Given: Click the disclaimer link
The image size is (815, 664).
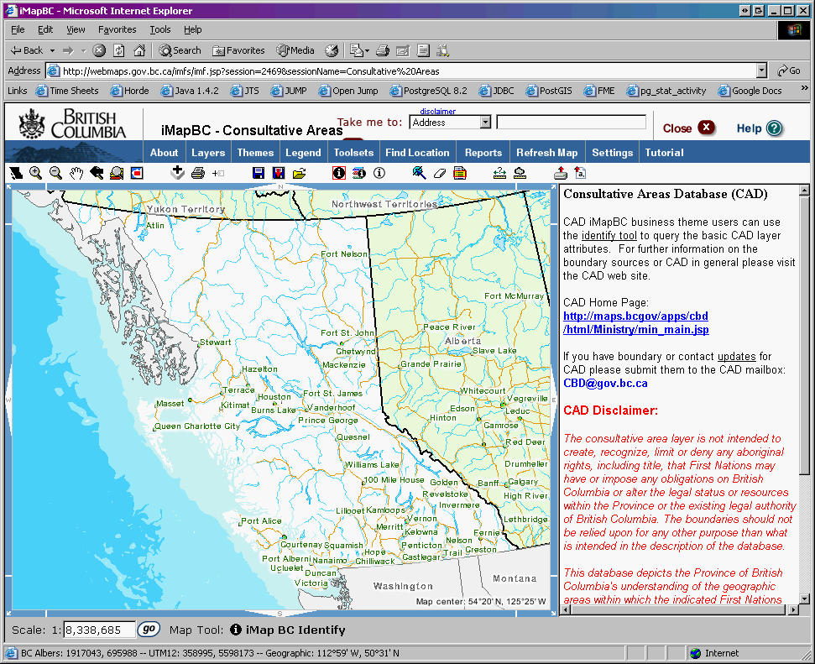Looking at the screenshot, I should tap(437, 112).
